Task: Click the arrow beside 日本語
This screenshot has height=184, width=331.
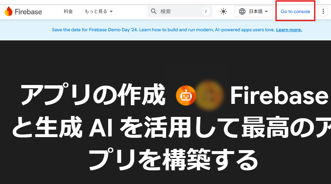Action: 266,12
